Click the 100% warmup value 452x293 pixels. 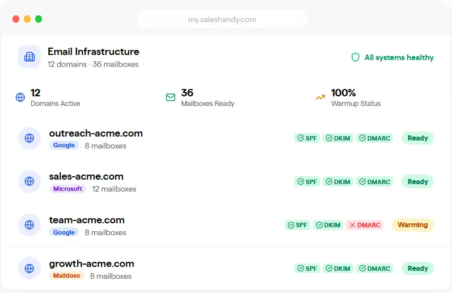[343, 93]
